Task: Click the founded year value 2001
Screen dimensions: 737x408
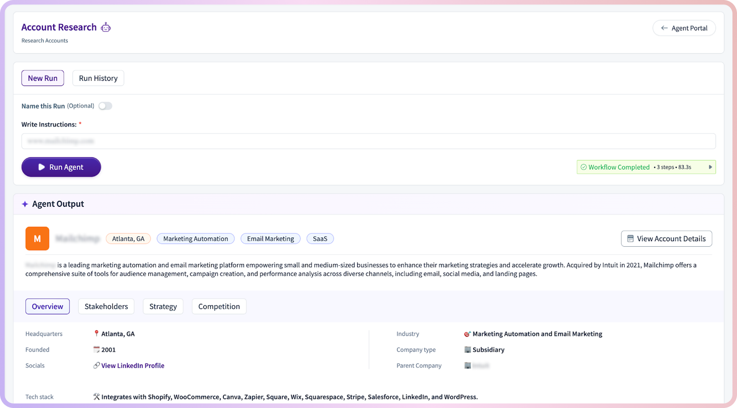Action: (108, 349)
